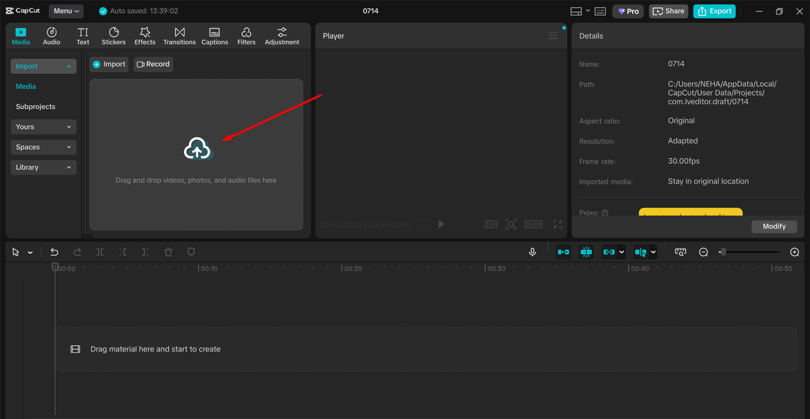
Task: Open the Filters tab
Action: pyautogui.click(x=246, y=36)
